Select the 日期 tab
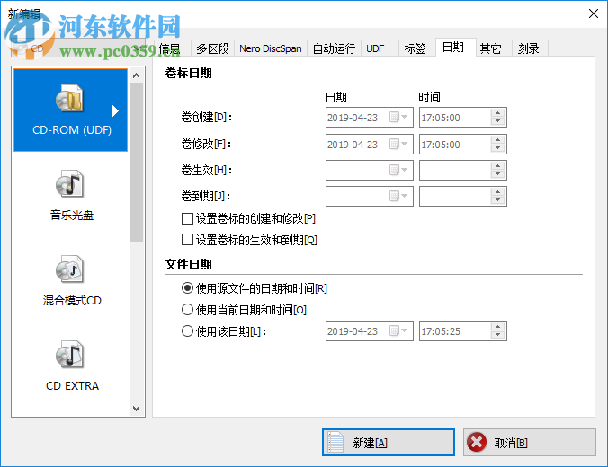This screenshot has height=467, width=608. pos(456,48)
